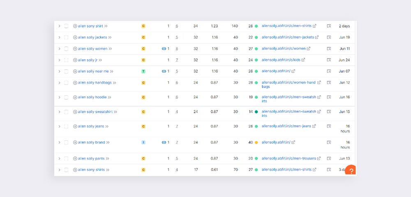Click sitelinks chain icon in allen solly brand row
The height and width of the screenshot is (197, 411).
pyautogui.click(x=164, y=142)
